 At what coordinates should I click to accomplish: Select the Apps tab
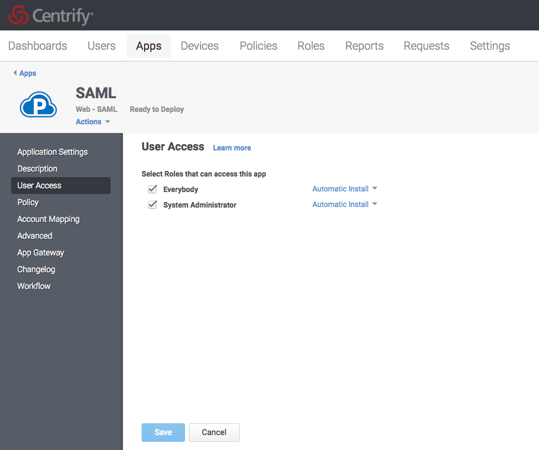tap(148, 46)
